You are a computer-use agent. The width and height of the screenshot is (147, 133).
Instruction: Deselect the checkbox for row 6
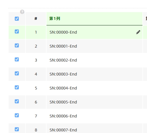coord(17,101)
